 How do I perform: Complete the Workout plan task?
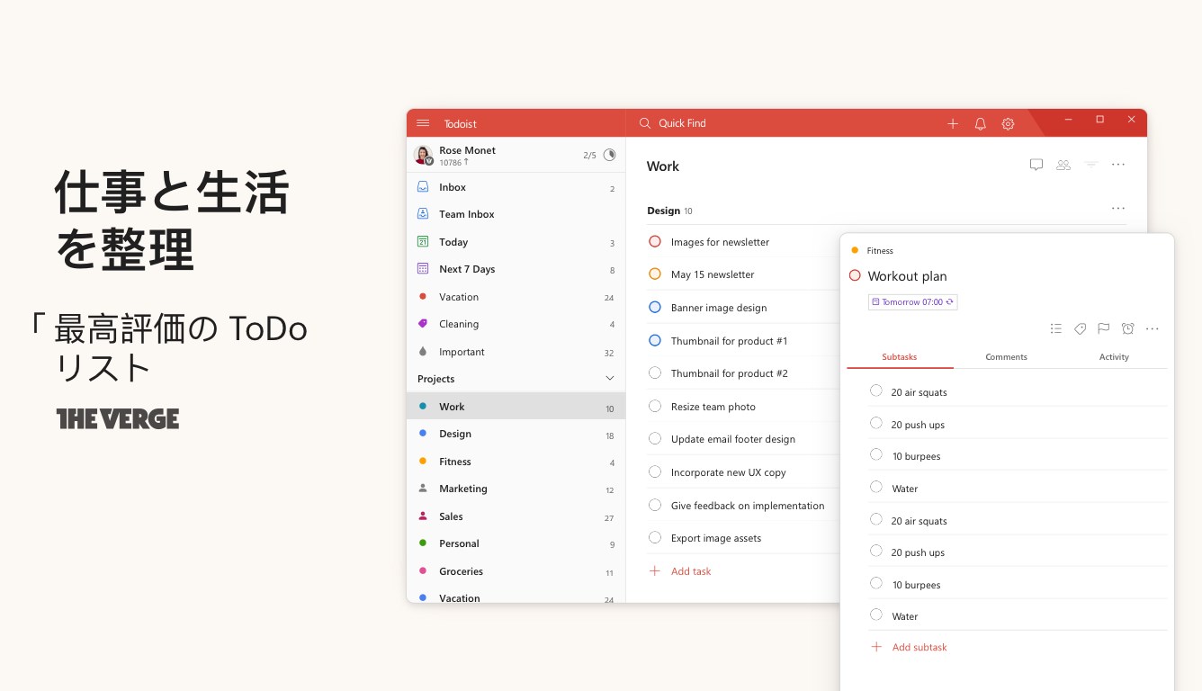tap(855, 275)
